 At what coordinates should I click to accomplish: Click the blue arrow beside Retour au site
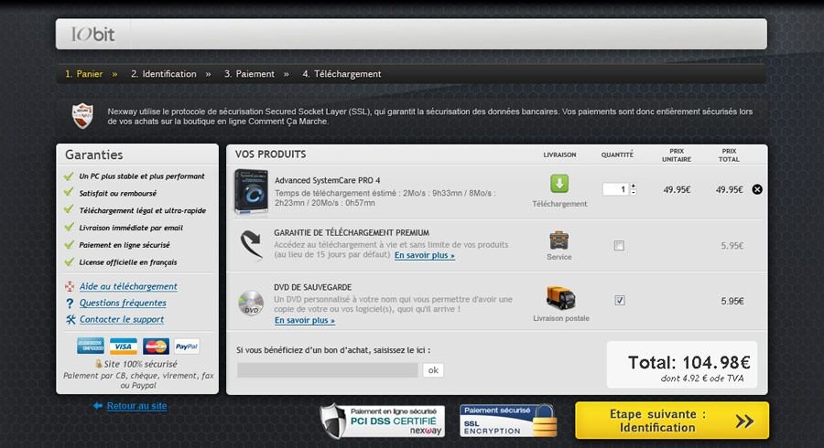98,406
